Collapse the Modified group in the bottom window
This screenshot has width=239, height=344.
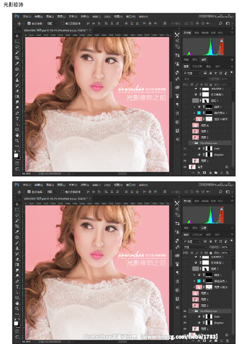(x=193, y=311)
